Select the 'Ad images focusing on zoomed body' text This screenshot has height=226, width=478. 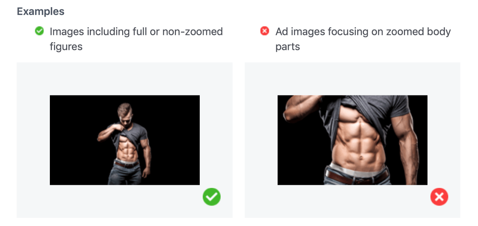pos(363,32)
